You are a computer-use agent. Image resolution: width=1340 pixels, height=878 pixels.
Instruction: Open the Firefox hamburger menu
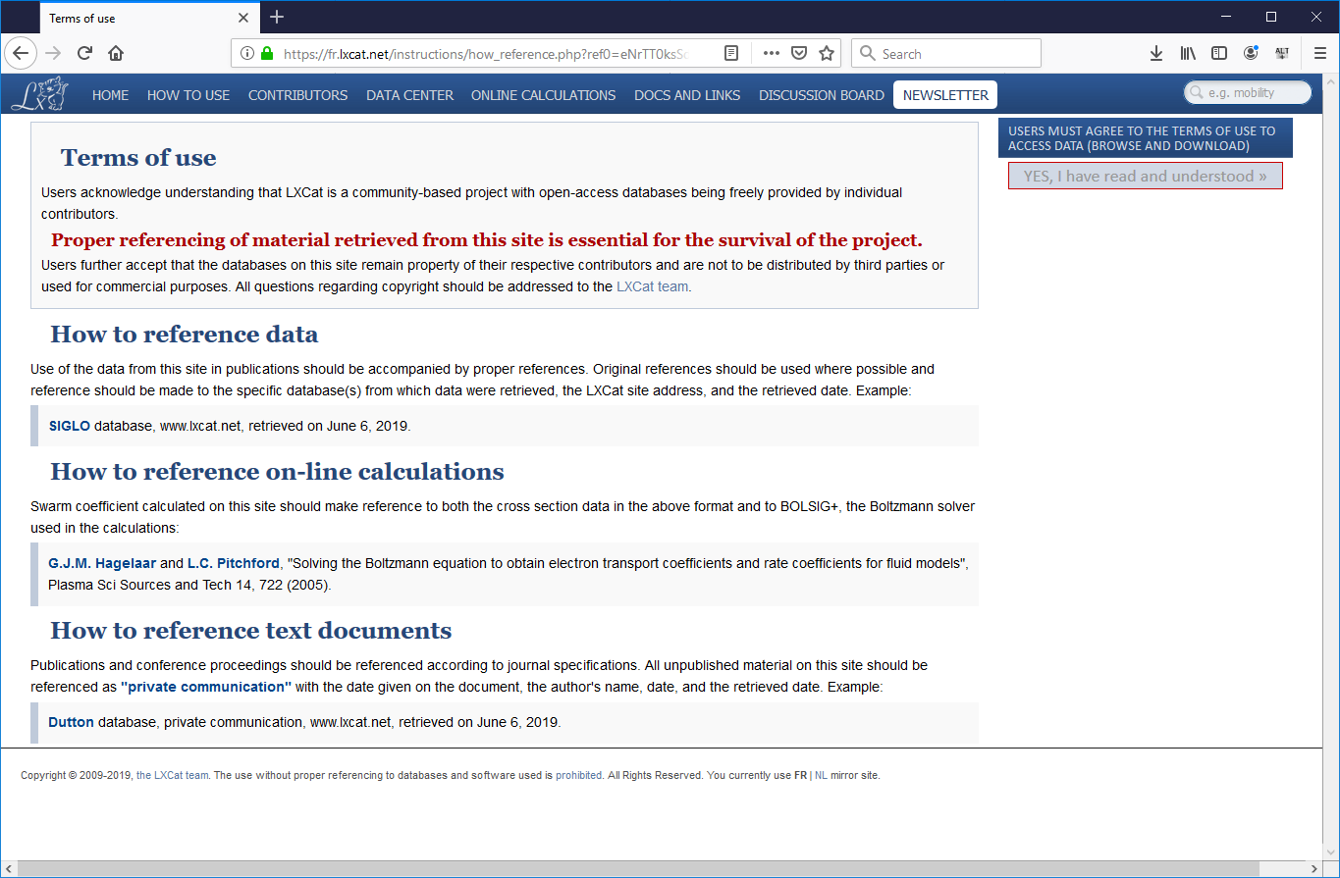point(1319,53)
